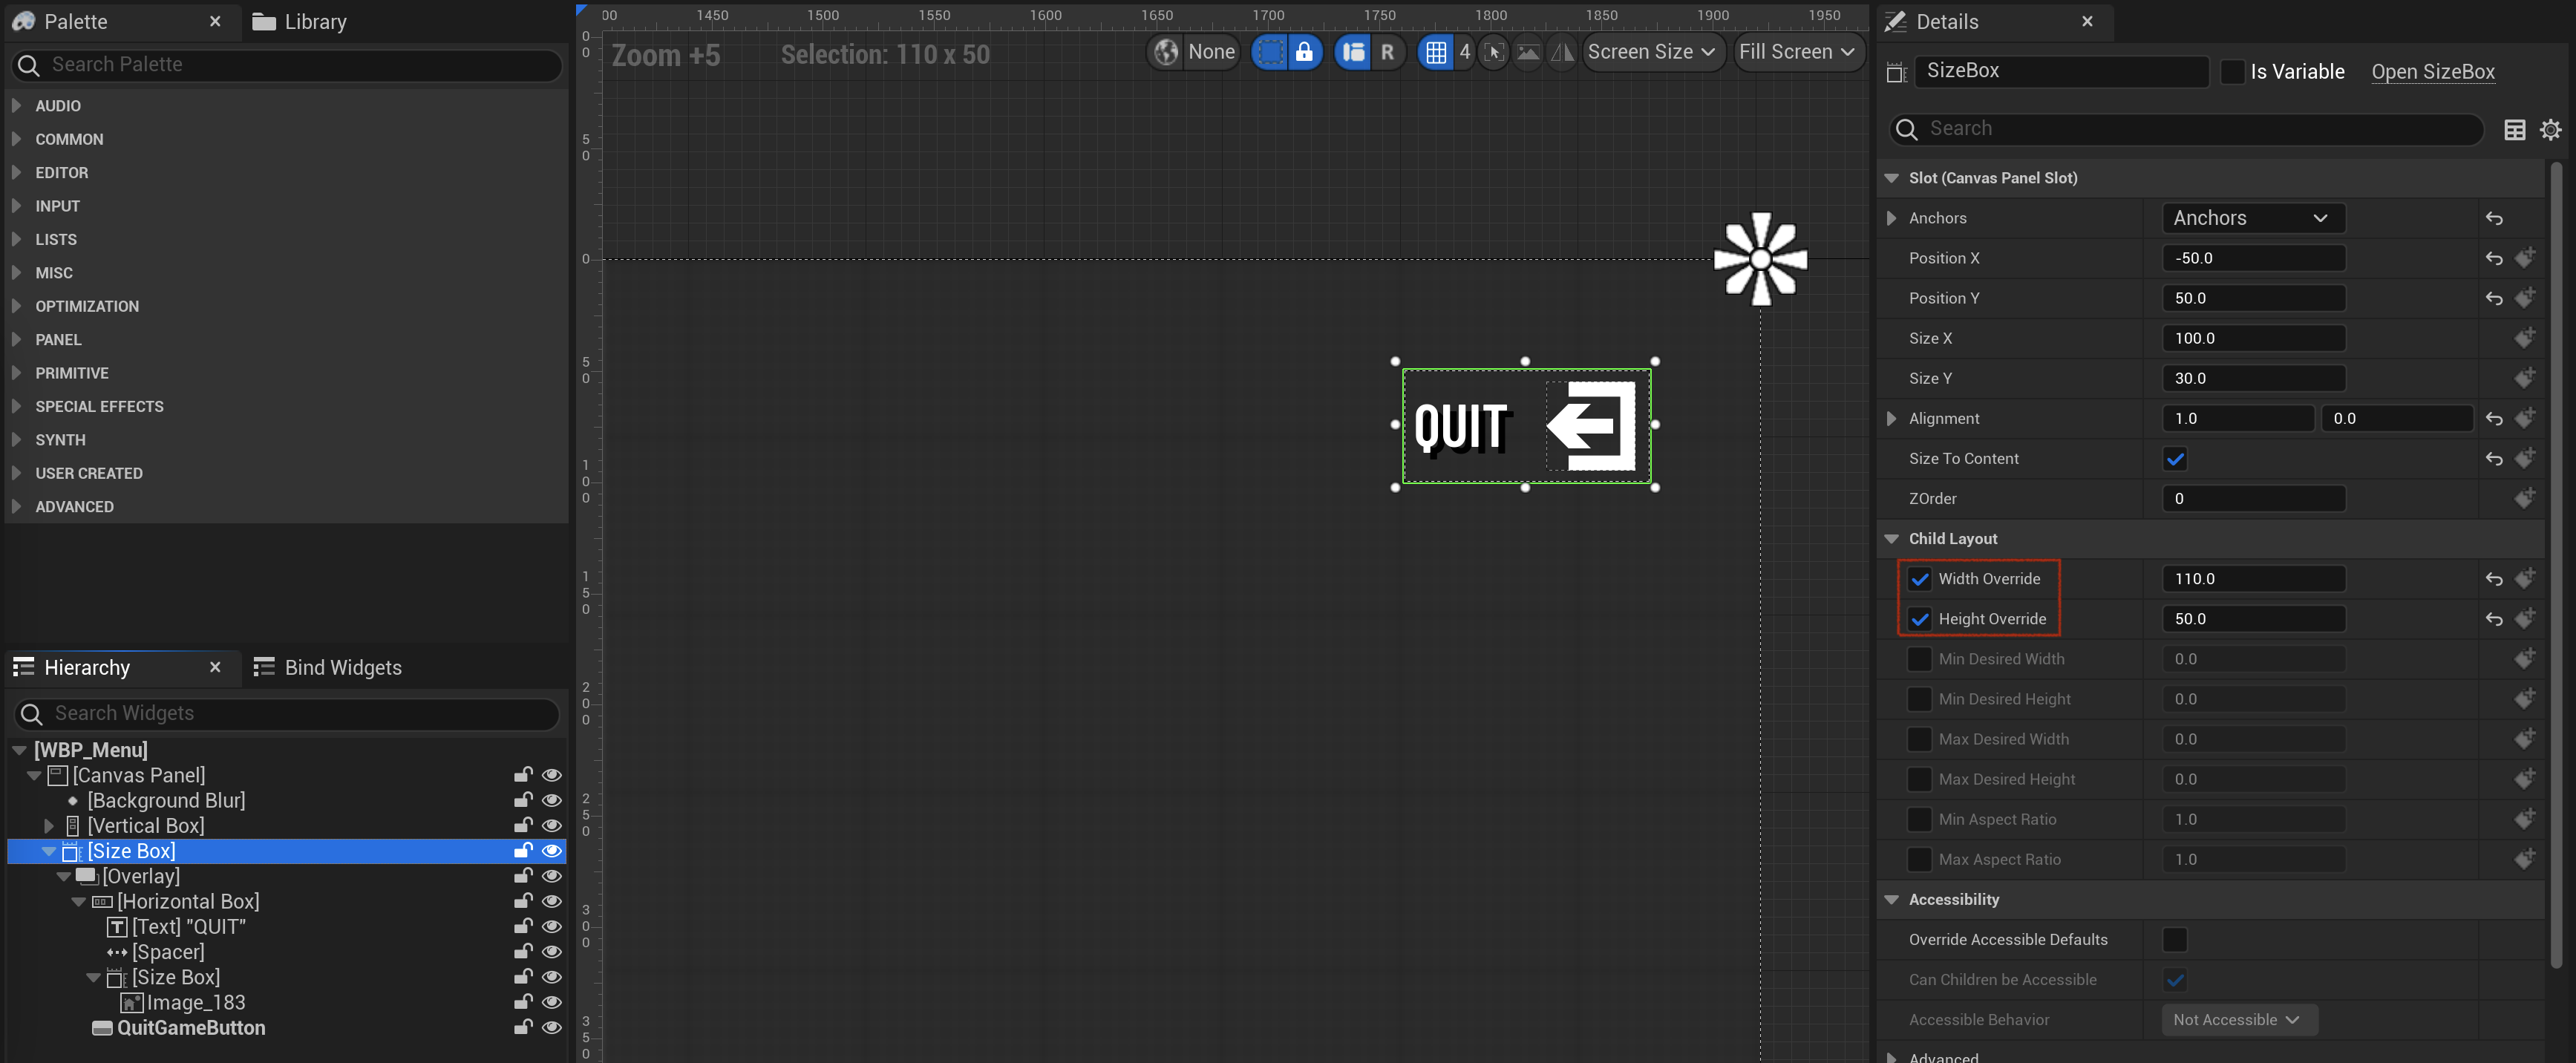Open the Anchors preset dropdown
This screenshot has height=1063, width=2576.
2253,218
